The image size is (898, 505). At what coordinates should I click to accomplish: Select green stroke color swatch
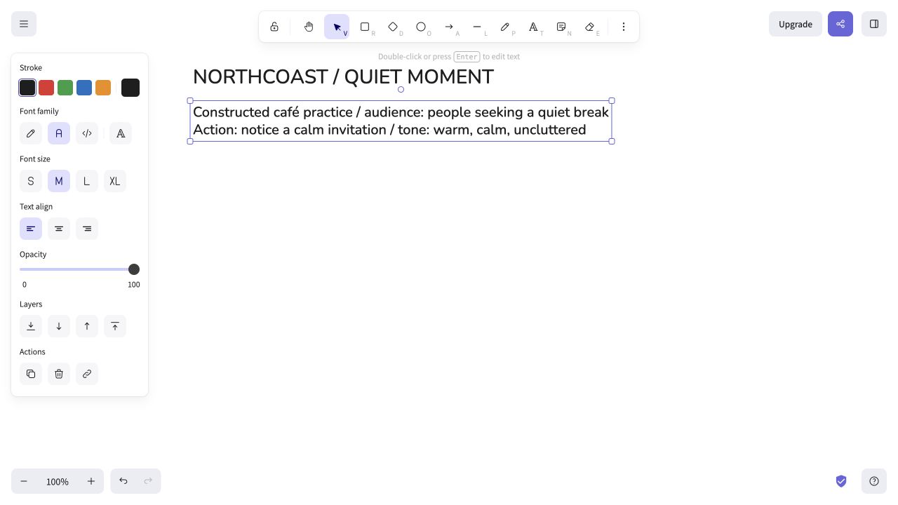[65, 88]
